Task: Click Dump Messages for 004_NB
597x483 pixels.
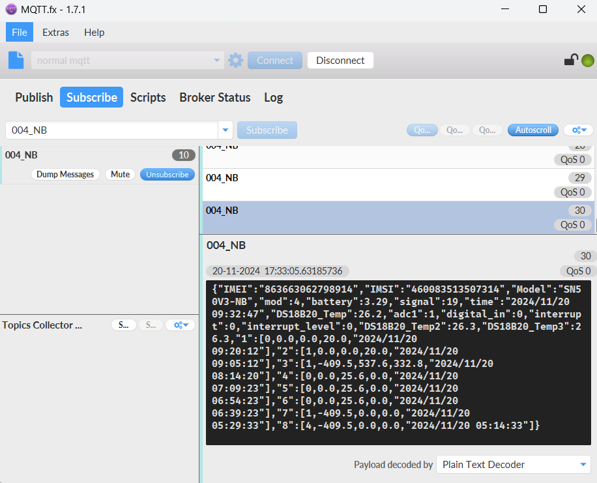Action: click(x=65, y=175)
